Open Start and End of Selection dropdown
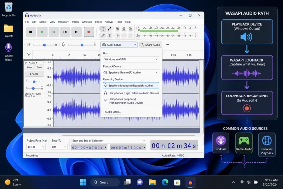283x189 pixels. pos(108,141)
